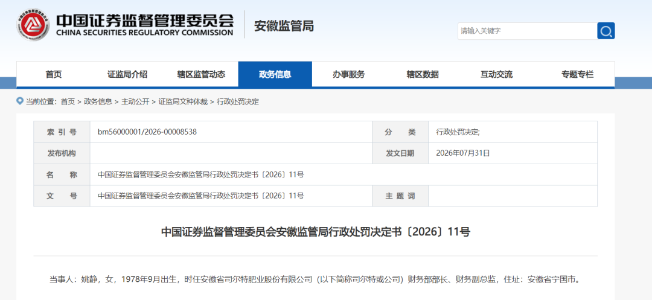Click the 行政处罚决定; category value

click(x=458, y=132)
